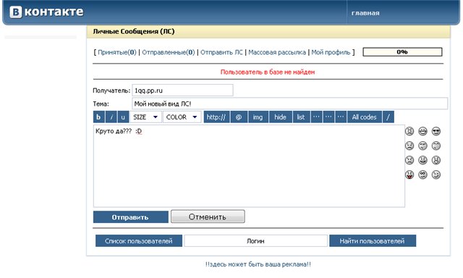This screenshot has width=463, height=278.
Task: Go to Отправить ЛС
Action: pyautogui.click(x=221, y=52)
